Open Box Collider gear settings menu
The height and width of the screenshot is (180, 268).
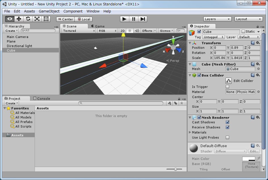[x=258, y=75]
